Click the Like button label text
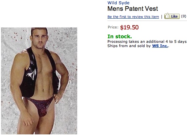Screen dimensions: 187x135 click(x=174, y=16)
